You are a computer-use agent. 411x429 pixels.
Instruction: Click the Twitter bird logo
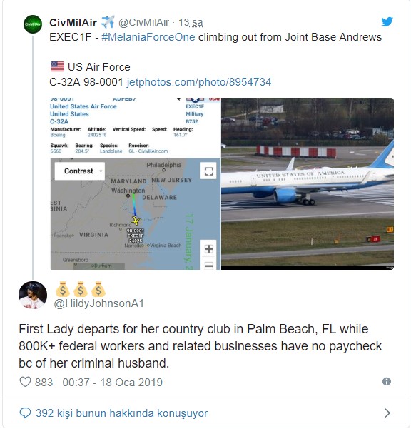point(387,21)
